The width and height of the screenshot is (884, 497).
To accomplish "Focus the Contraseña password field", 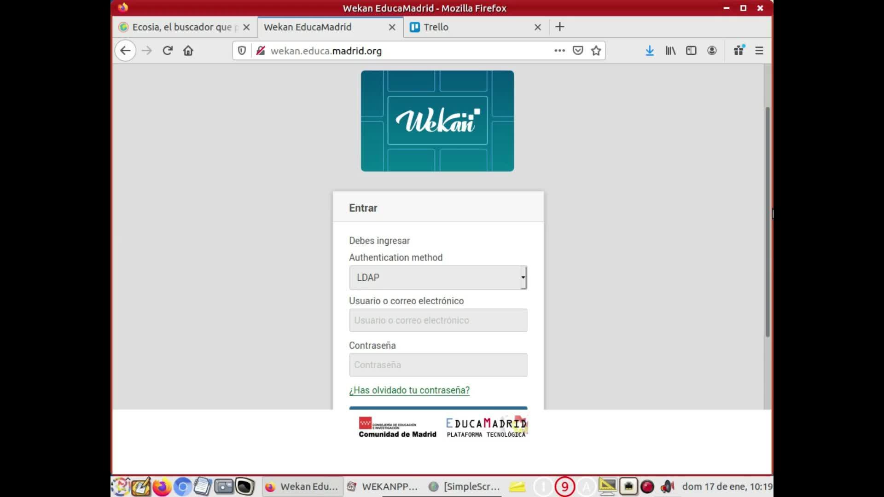I will tap(438, 365).
